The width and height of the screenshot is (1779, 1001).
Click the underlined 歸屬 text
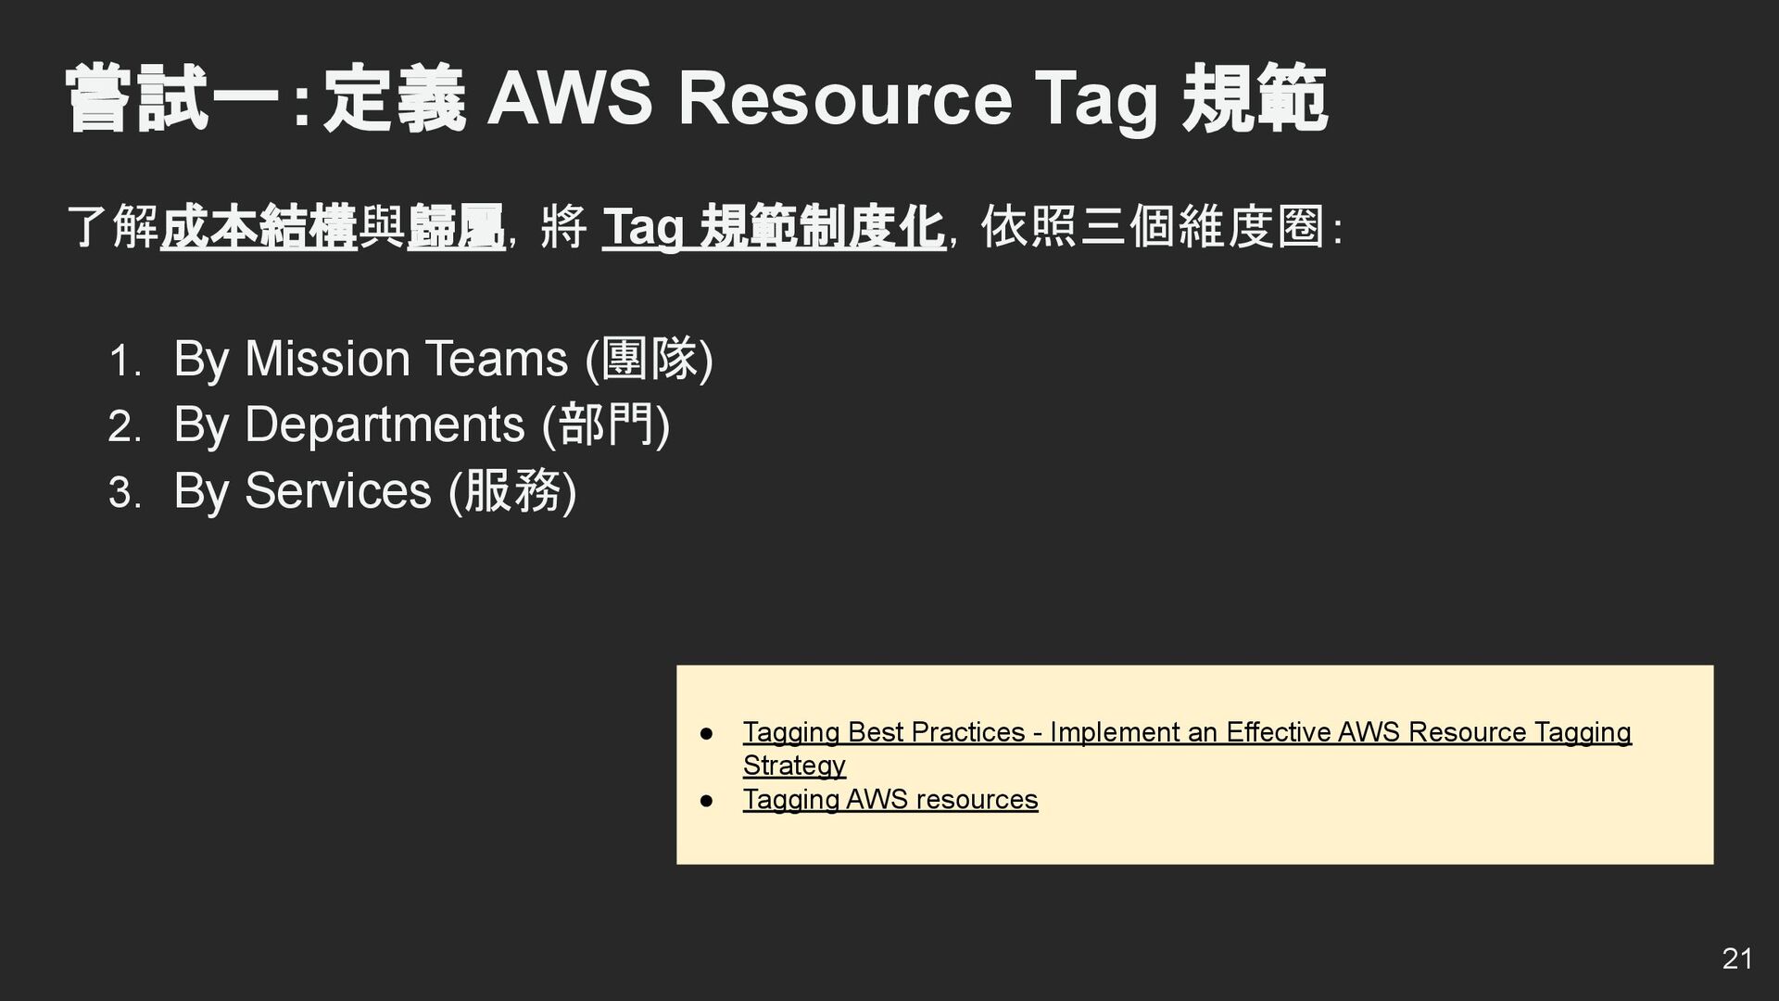(x=456, y=226)
